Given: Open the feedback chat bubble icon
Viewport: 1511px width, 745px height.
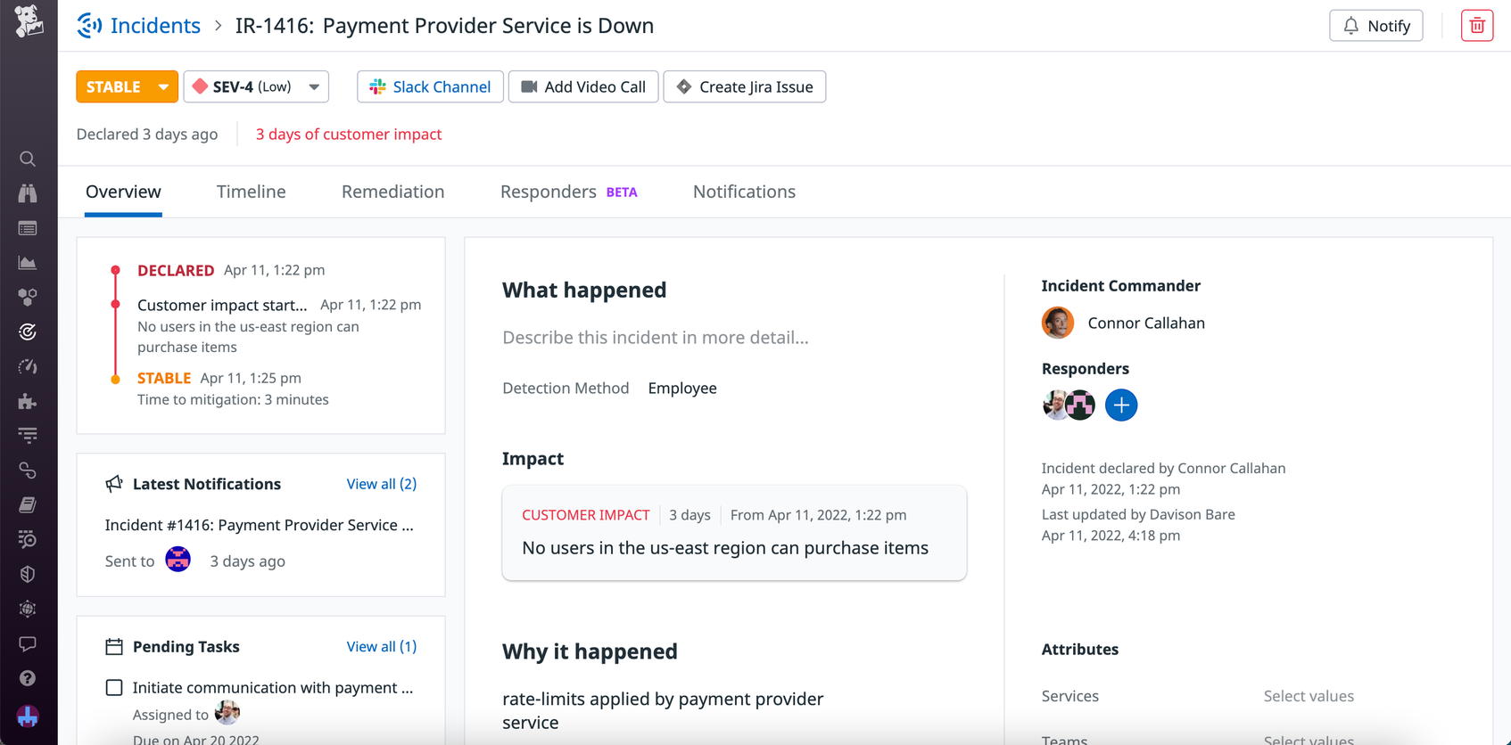Looking at the screenshot, I should (28, 643).
